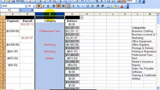Open the font size 10 dropdown
The height and width of the screenshot is (90, 160).
[34, 6]
